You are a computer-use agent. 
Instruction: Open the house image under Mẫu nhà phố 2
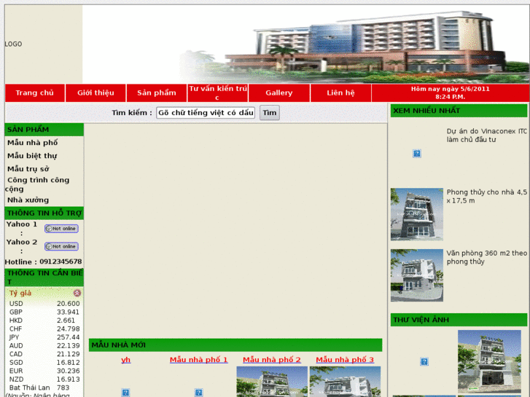click(x=272, y=382)
